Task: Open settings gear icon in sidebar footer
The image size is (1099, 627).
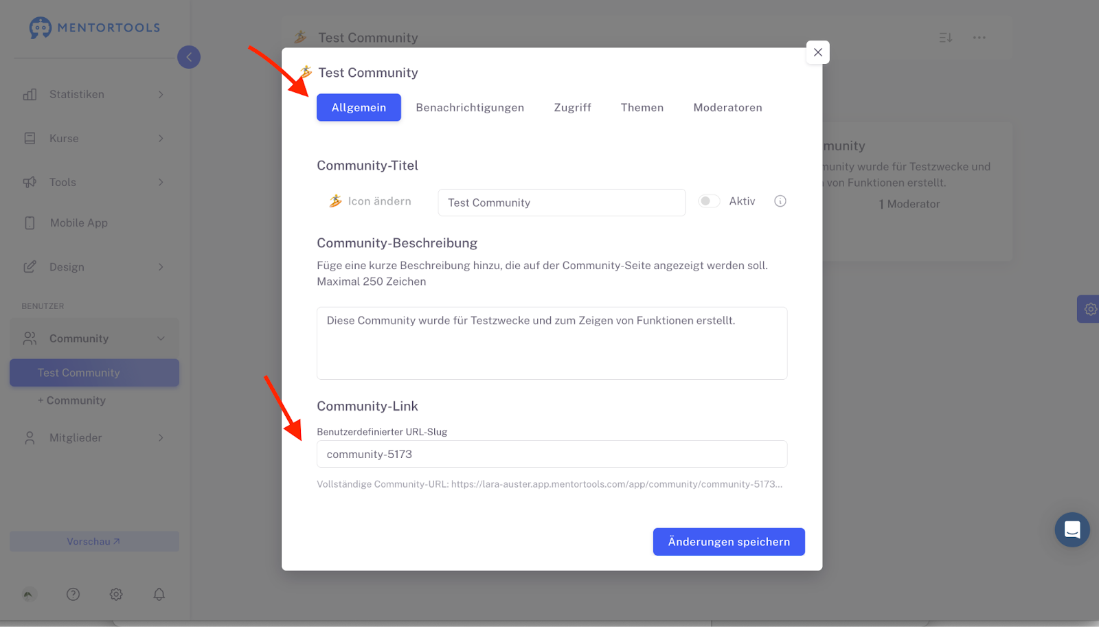Action: (116, 595)
